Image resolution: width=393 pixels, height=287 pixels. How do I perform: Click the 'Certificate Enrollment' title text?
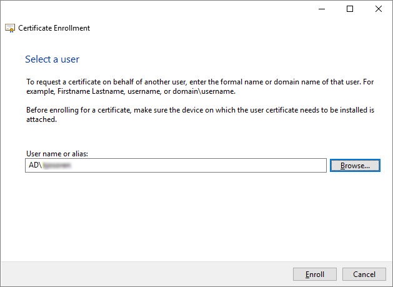54,28
